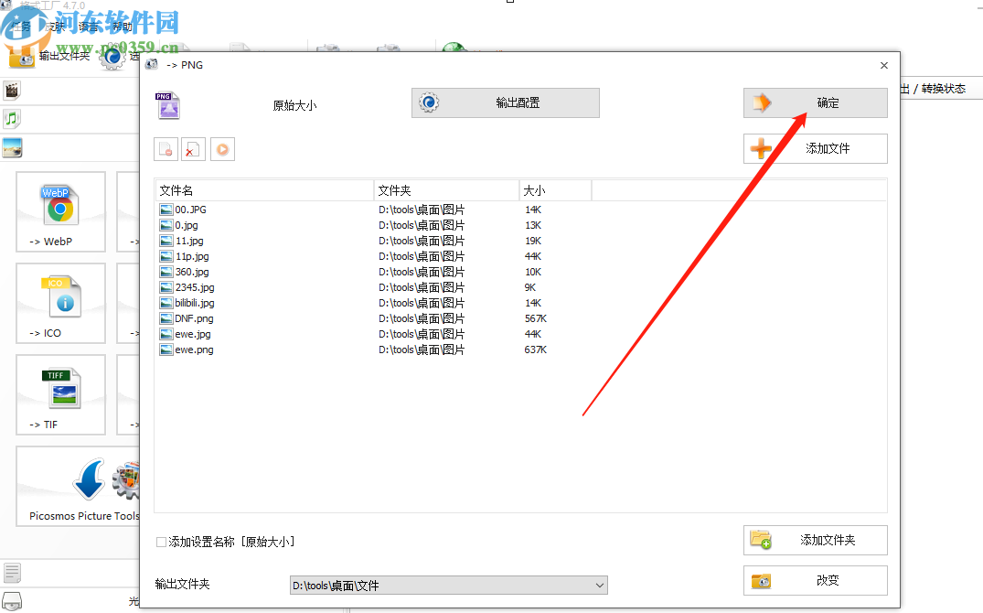Open the 语言 menu in main window
Viewport: 983px width, 613px height.
click(x=89, y=27)
